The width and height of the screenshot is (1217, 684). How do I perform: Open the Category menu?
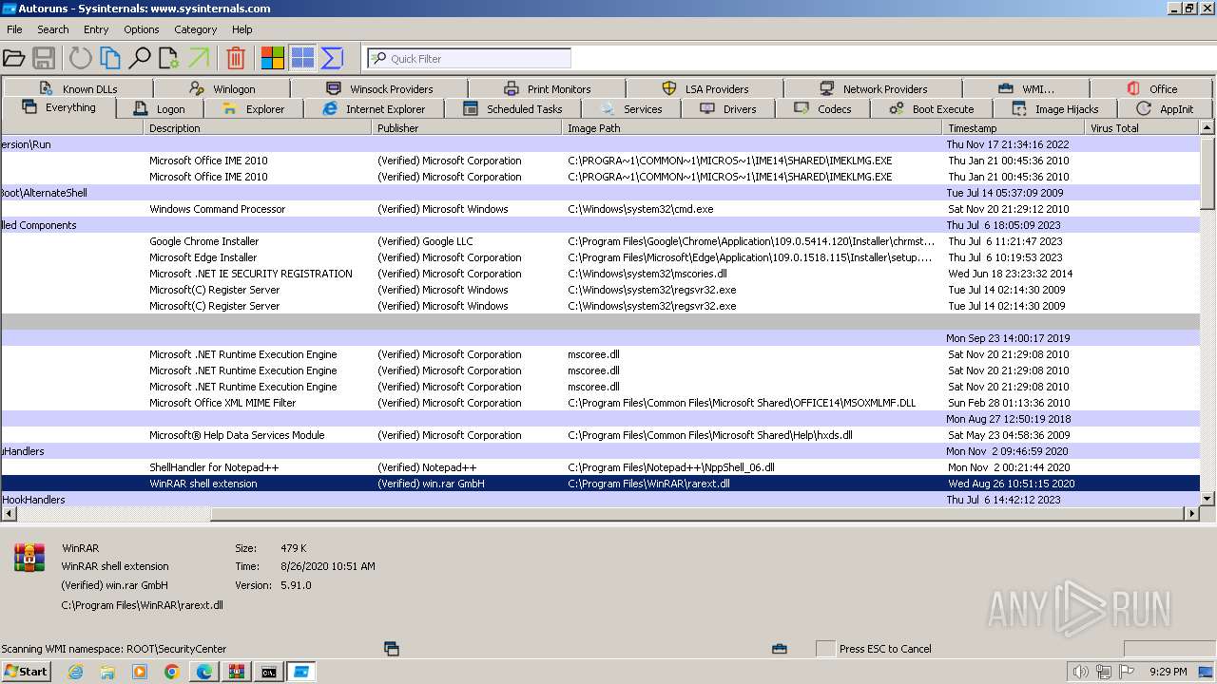coord(196,29)
